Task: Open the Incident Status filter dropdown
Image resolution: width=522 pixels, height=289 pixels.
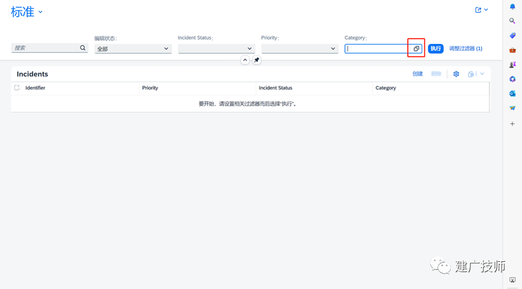Action: click(x=217, y=49)
